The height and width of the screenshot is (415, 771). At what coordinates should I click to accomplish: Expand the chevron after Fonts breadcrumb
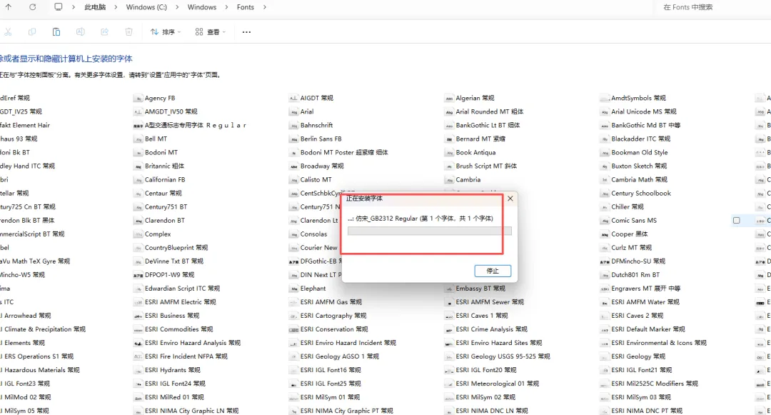tap(265, 7)
